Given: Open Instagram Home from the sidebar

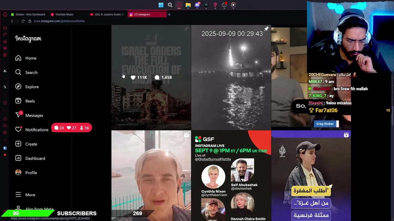Looking at the screenshot, I should [26, 58].
